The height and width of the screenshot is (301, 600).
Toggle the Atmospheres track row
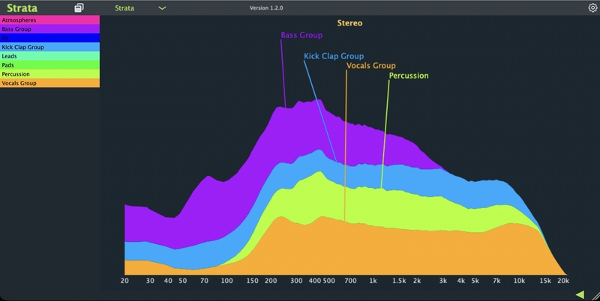click(x=49, y=20)
